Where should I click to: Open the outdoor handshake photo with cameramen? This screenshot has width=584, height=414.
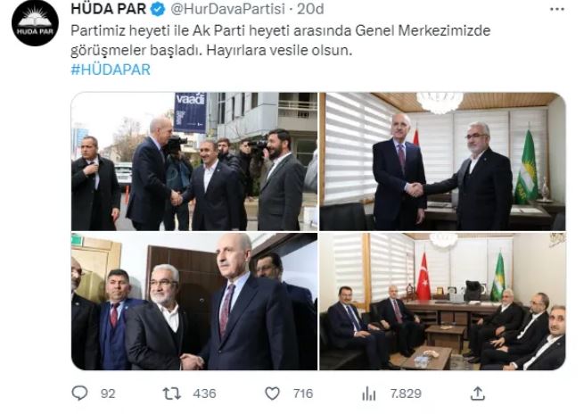(x=194, y=161)
